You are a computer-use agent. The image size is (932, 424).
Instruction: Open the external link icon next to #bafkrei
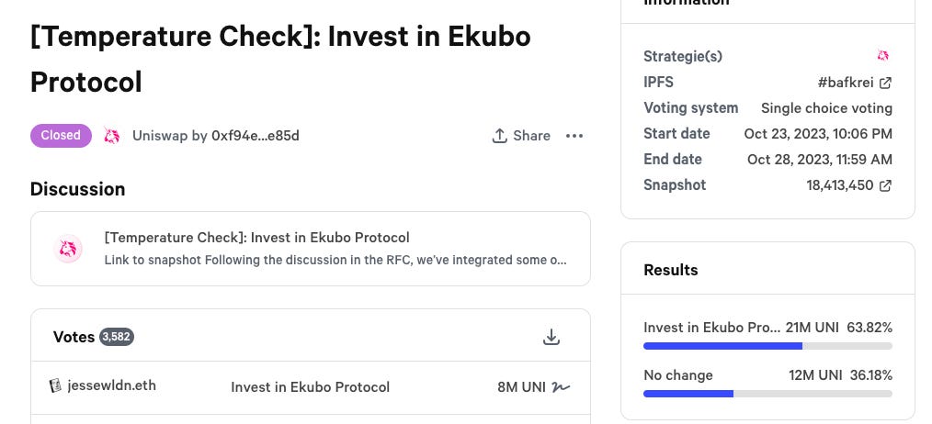[885, 83]
